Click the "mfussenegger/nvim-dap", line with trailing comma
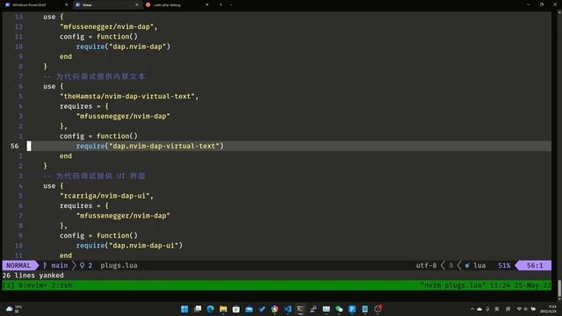This screenshot has width=562, height=316. pyautogui.click(x=109, y=27)
